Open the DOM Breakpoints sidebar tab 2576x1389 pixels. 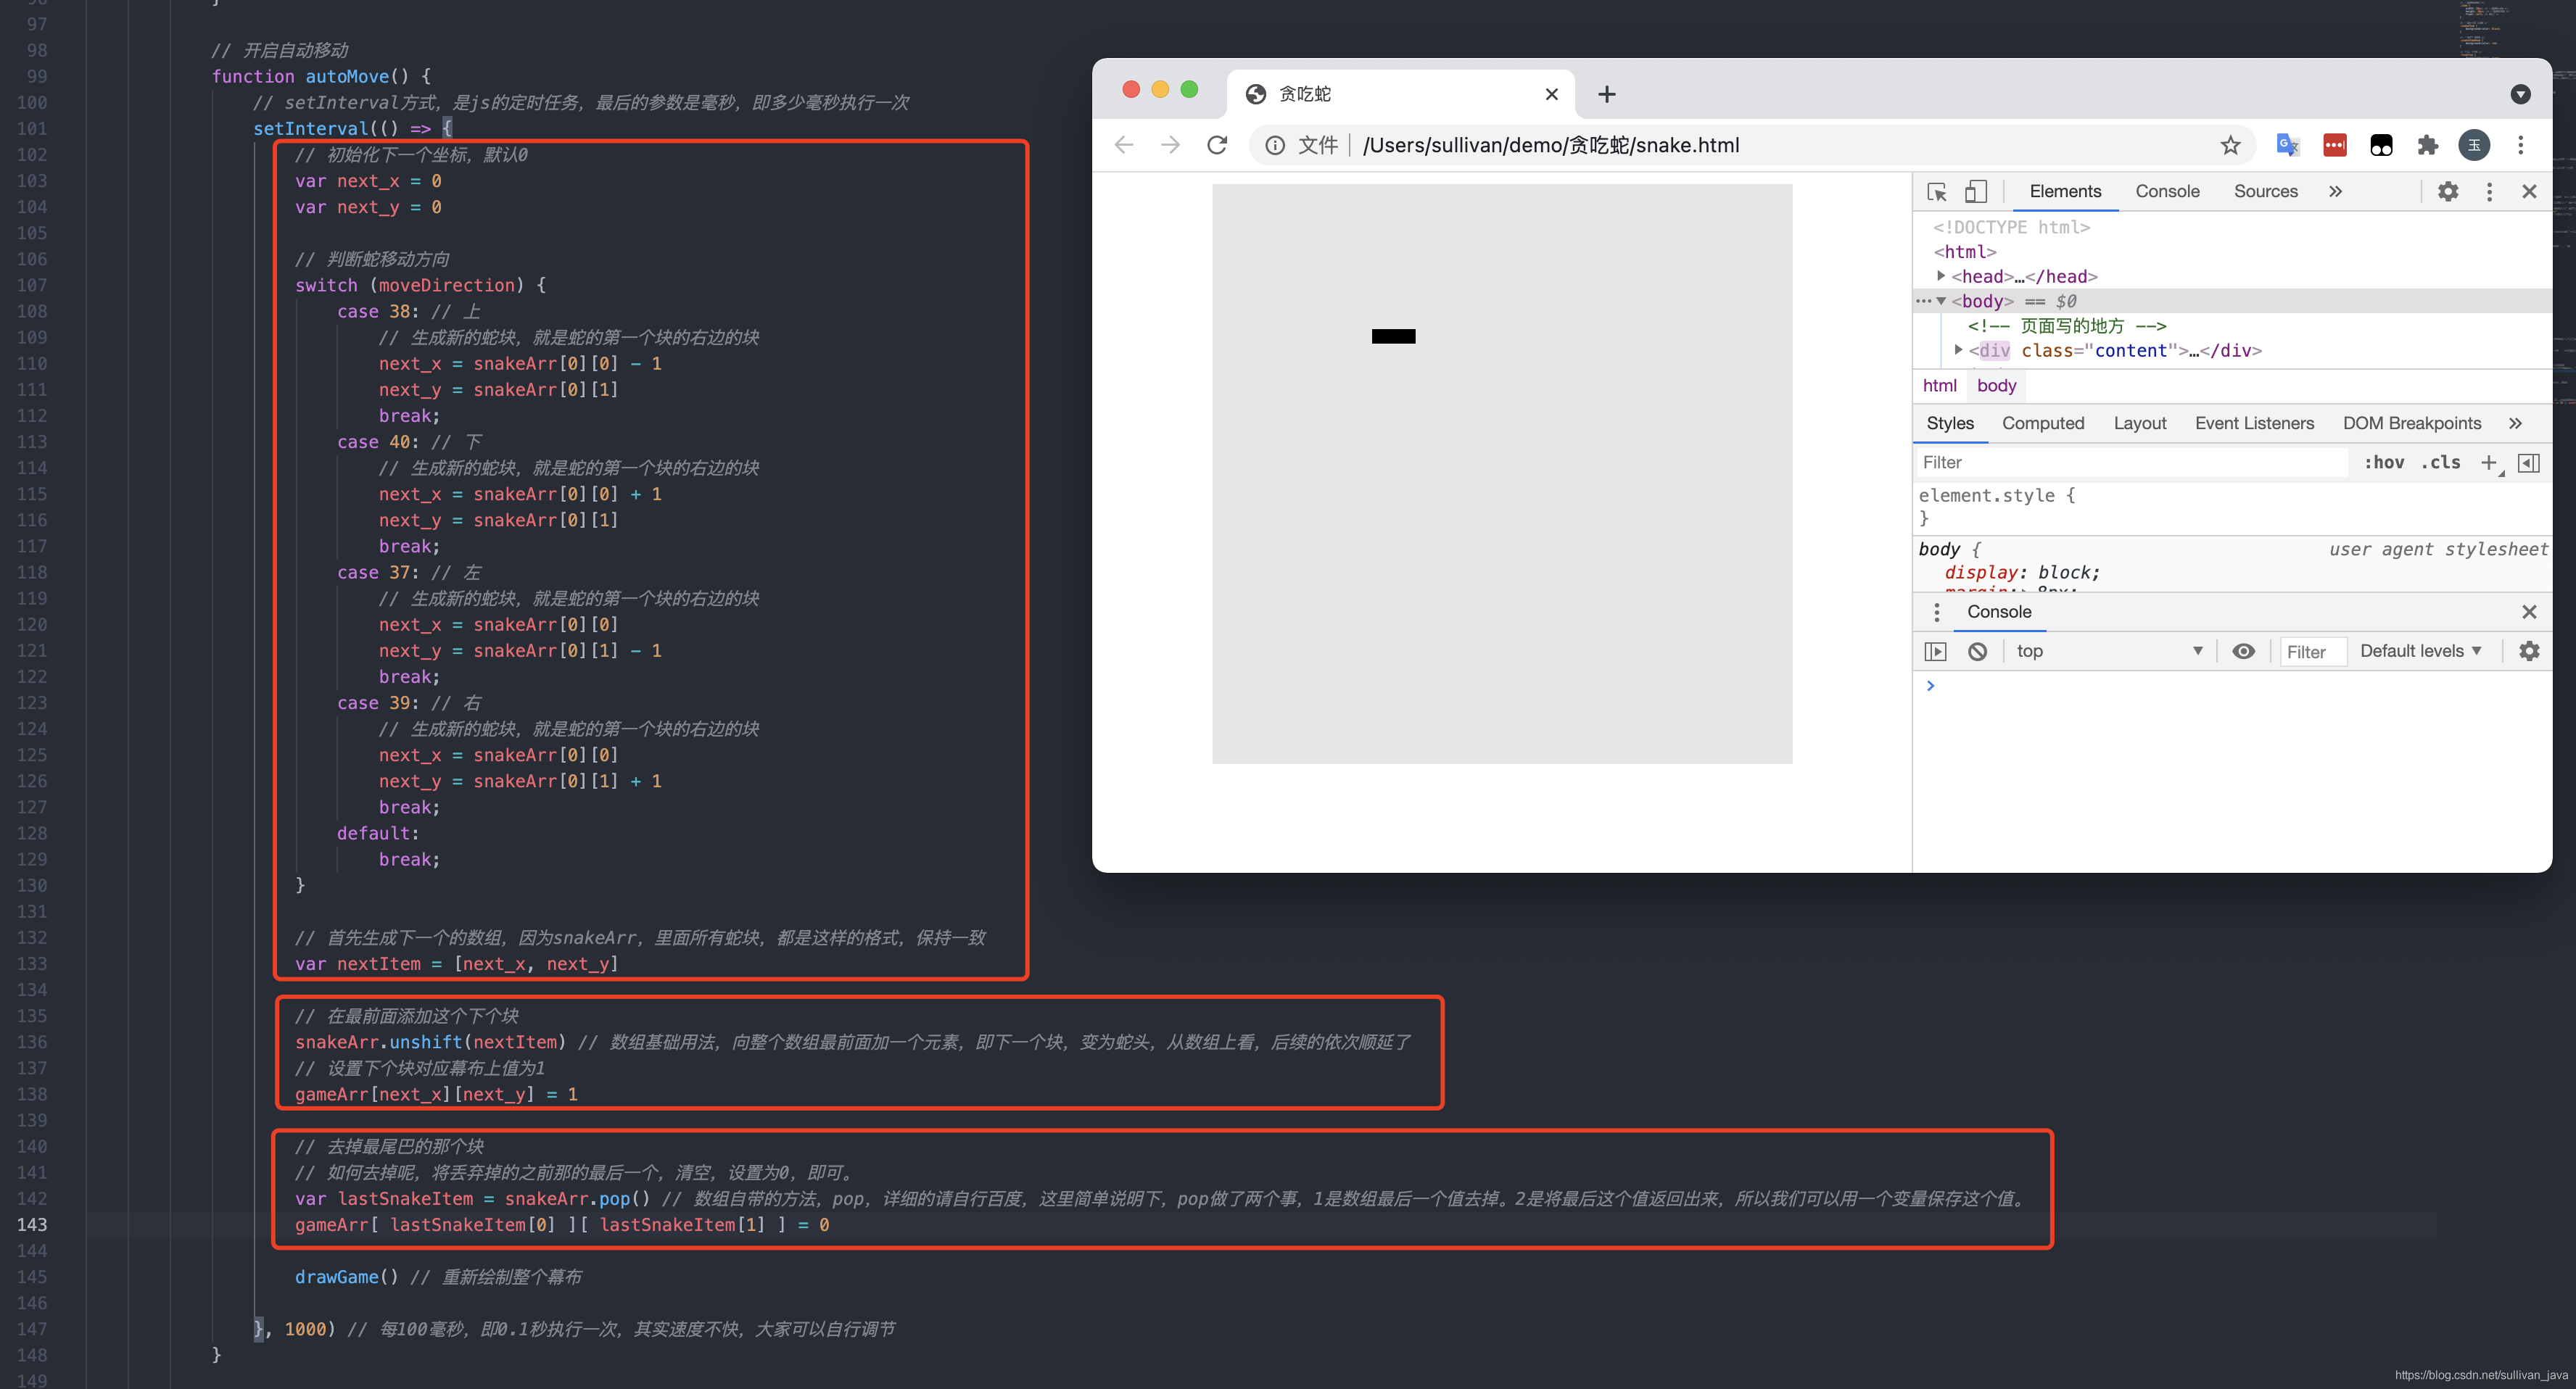point(2412,423)
